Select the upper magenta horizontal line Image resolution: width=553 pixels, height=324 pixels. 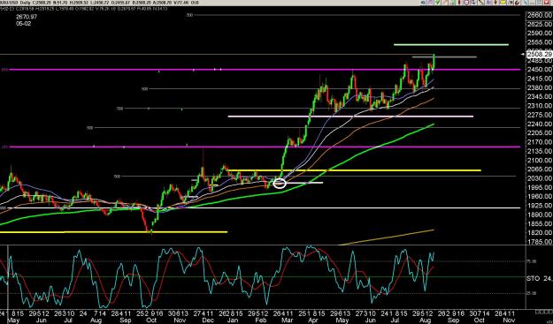[265, 70]
